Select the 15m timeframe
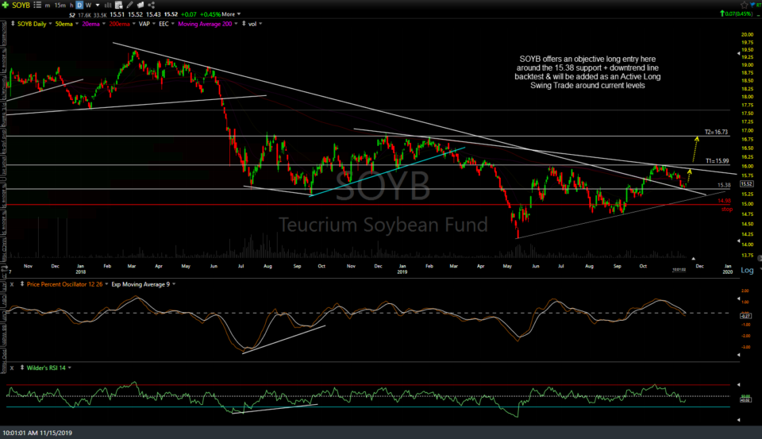This screenshot has width=762, height=439. point(60,6)
